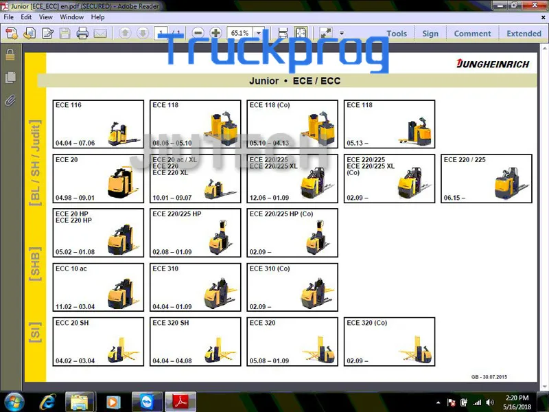Screen dimensions: 549x412
Task: Close the document with the menu-bar X
Action: tap(543, 17)
